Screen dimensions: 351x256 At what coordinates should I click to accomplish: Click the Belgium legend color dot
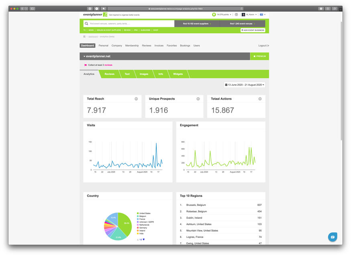pos(138,216)
